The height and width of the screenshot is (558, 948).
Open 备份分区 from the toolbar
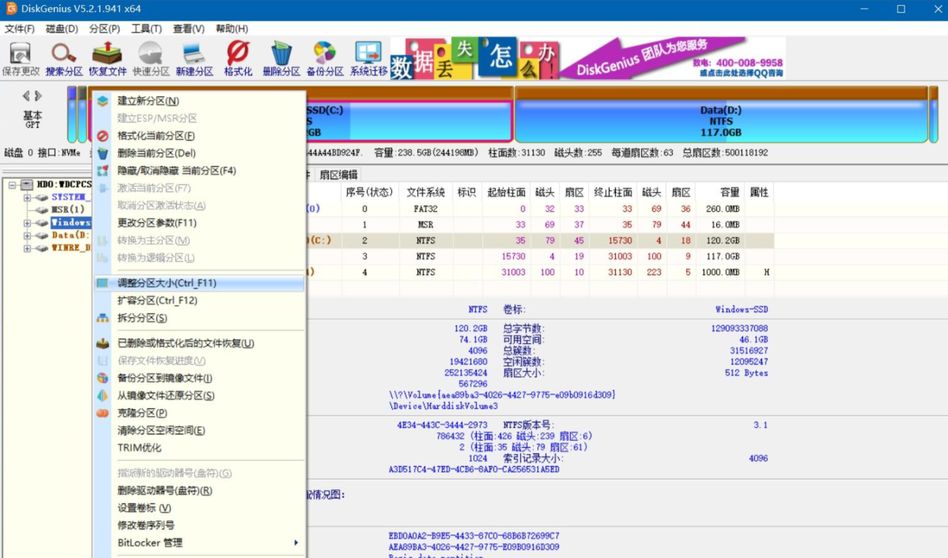click(324, 56)
